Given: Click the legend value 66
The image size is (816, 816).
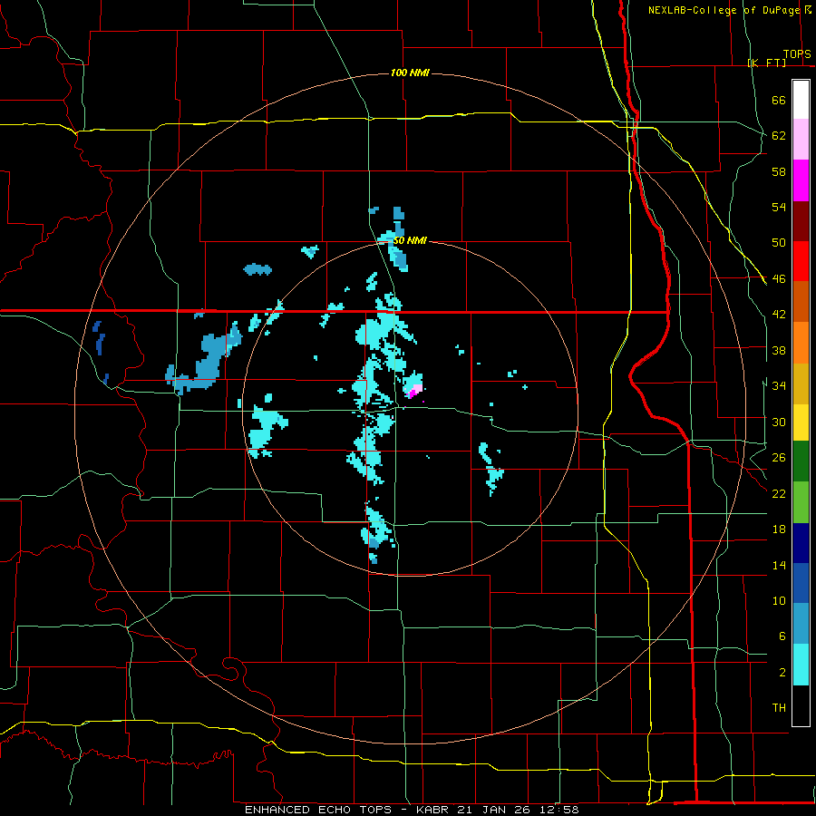Looking at the screenshot, I should [779, 101].
